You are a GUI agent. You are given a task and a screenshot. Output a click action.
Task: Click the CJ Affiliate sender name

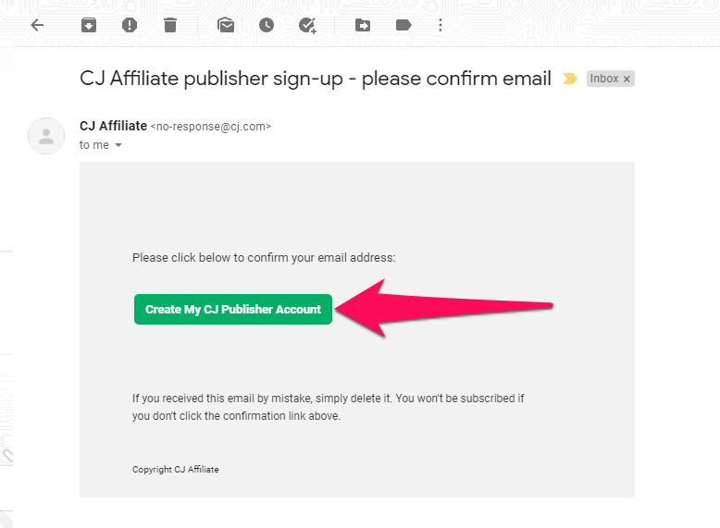click(x=114, y=126)
